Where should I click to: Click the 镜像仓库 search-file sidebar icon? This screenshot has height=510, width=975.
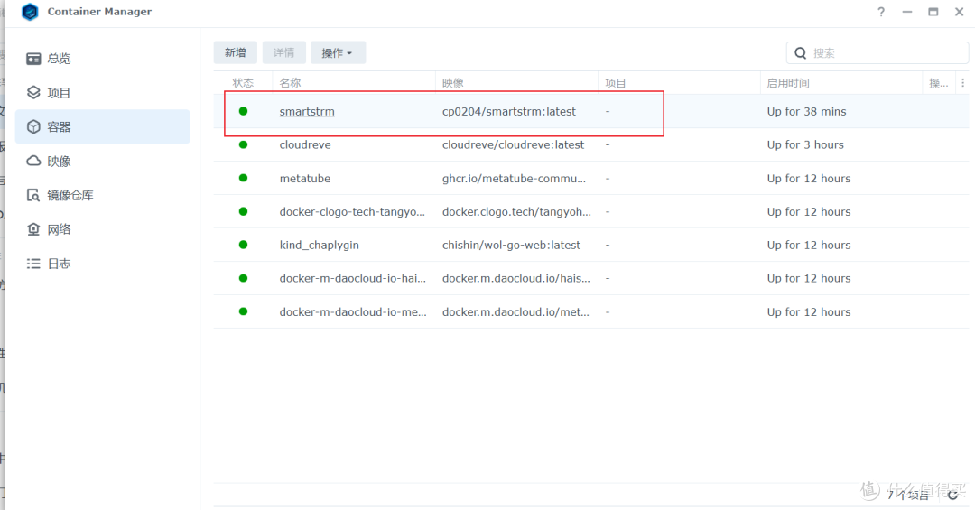coord(33,195)
